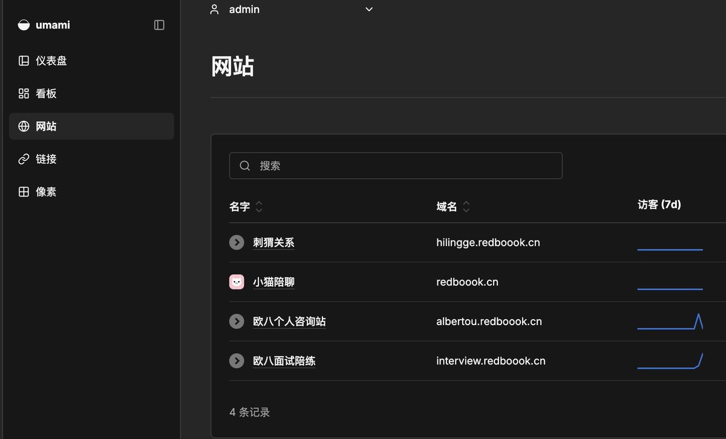The width and height of the screenshot is (726, 439).
Task: Click the 域名 column header label
Action: point(446,206)
